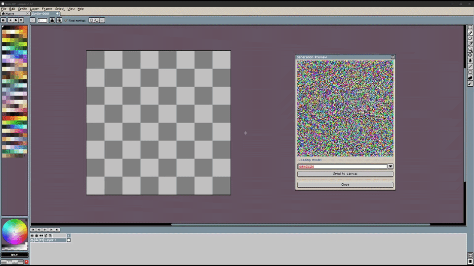The image size is (474, 266).
Task: Click the brush size input field
Action: tap(42, 20)
